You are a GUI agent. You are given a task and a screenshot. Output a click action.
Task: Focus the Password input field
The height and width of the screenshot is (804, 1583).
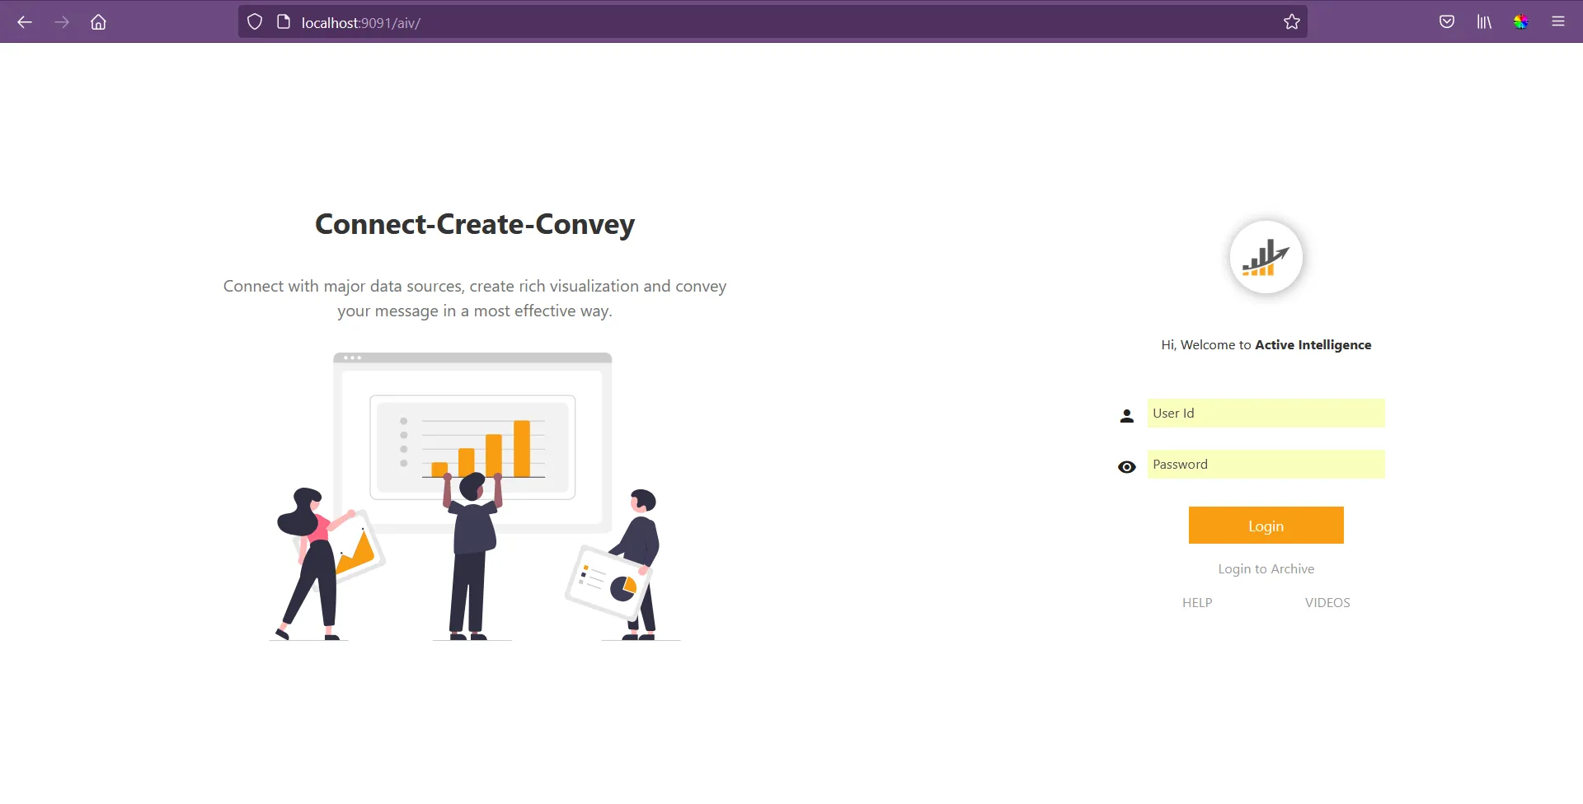click(x=1266, y=465)
